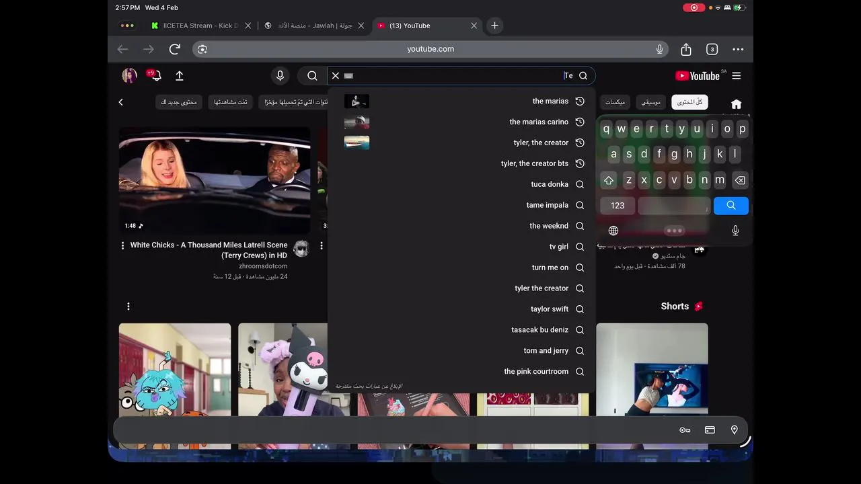Screen dimensions: 861x484
Task: Choose suggestion 'tame impala'
Action: point(461,205)
